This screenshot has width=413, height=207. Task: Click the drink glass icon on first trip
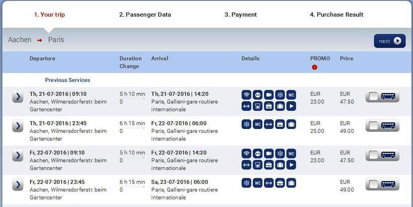click(257, 106)
